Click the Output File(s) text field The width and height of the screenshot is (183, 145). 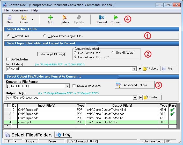tap(70, 98)
